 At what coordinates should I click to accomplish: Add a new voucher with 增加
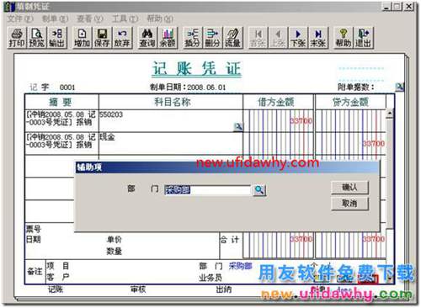(x=82, y=38)
